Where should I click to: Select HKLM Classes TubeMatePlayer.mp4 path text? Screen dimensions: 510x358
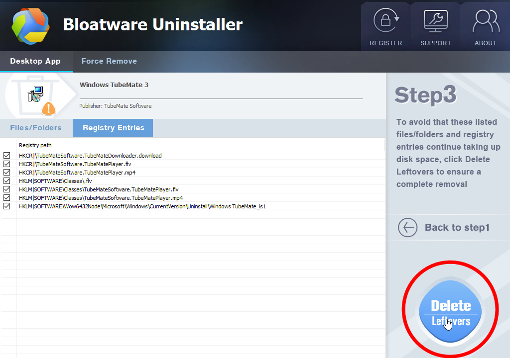pos(101,198)
